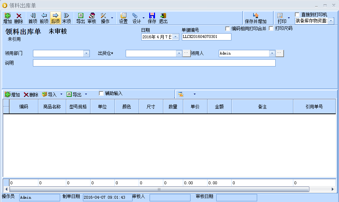
Task: Open the 出货仓 combo box arrow
Action: click(x=179, y=53)
